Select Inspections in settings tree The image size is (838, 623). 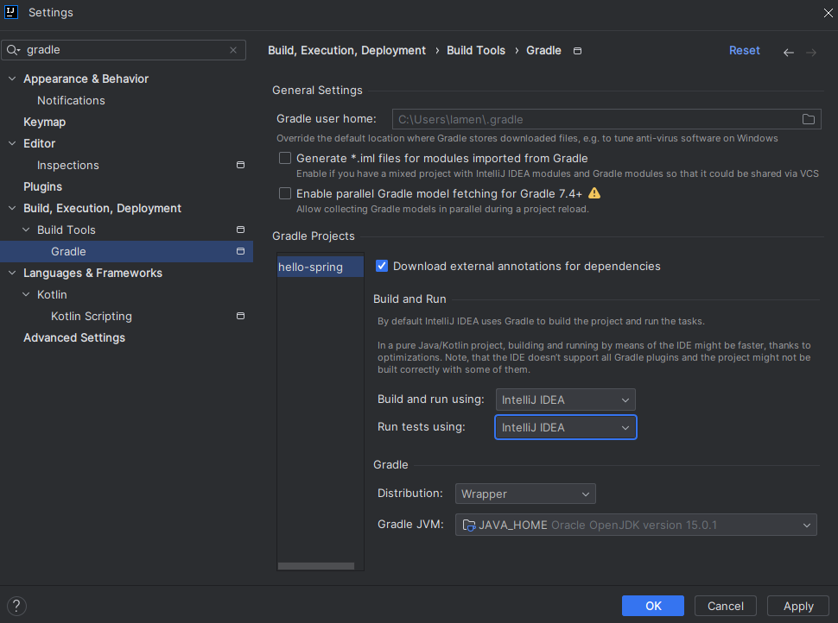(68, 165)
